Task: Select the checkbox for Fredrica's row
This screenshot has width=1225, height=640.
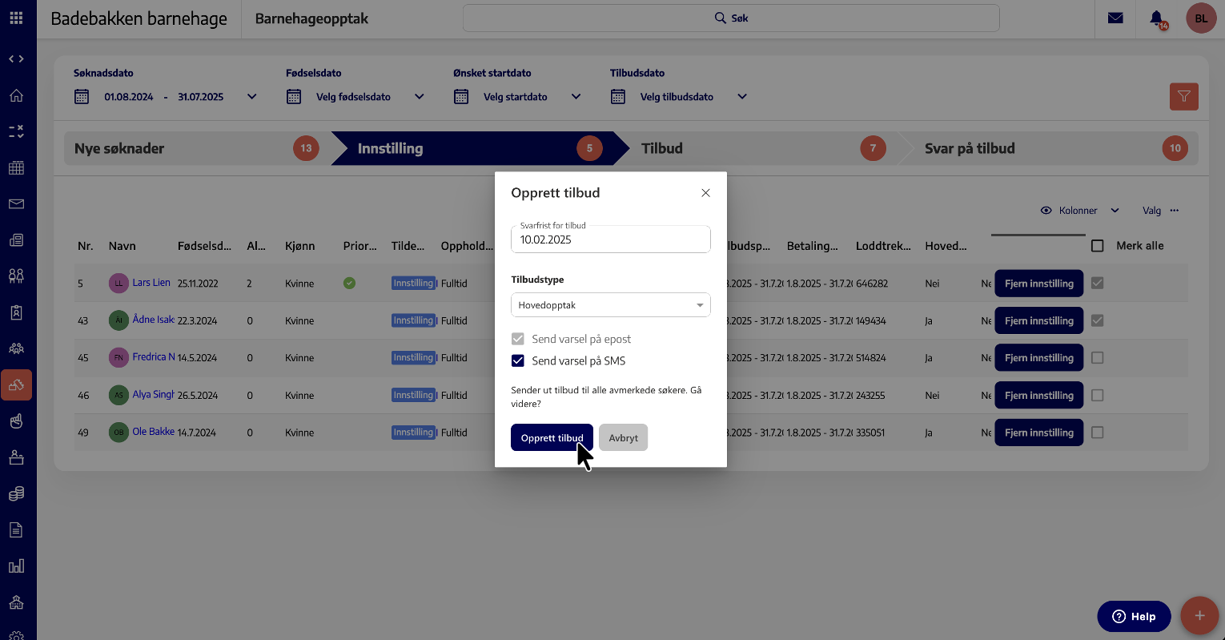Action: [1098, 358]
